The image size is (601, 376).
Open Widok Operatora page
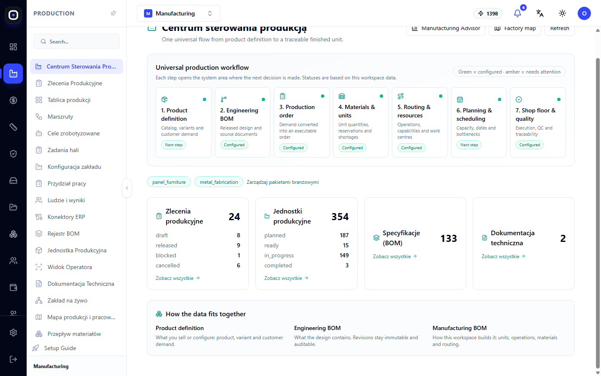(x=77, y=267)
